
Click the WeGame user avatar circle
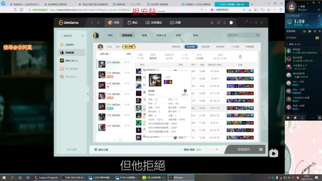click(x=231, y=23)
